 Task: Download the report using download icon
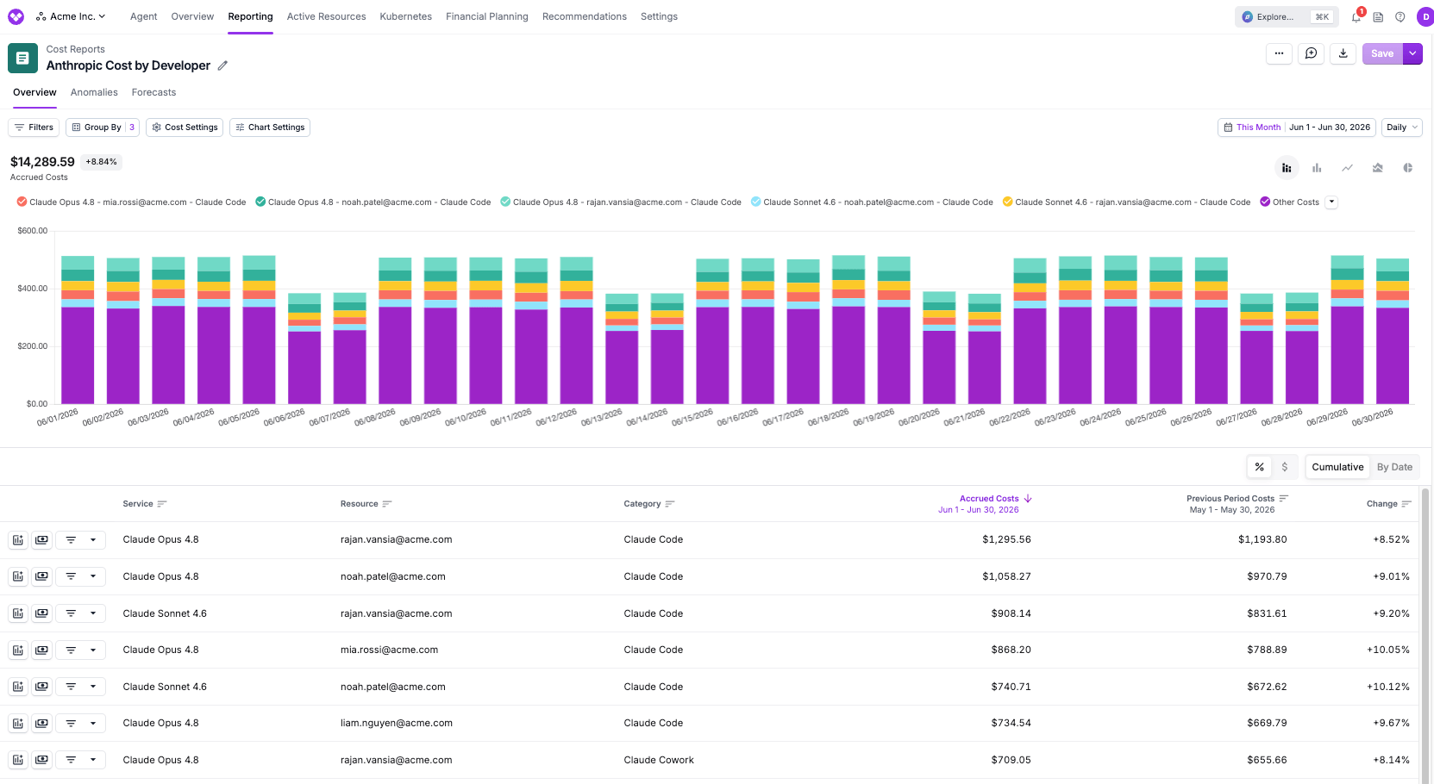coord(1343,53)
